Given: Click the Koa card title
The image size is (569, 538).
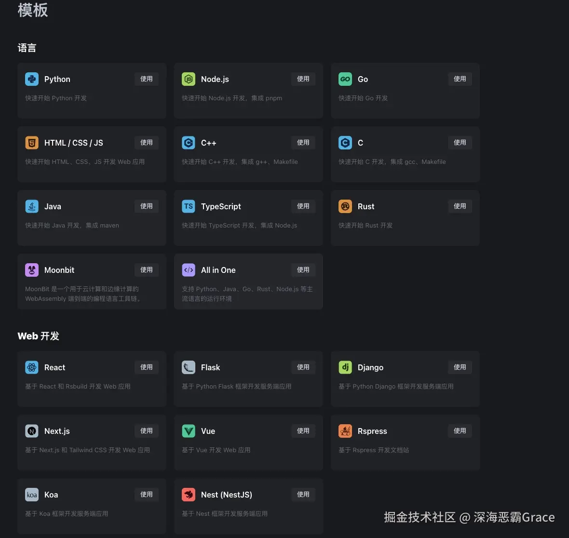Looking at the screenshot, I should coord(51,495).
